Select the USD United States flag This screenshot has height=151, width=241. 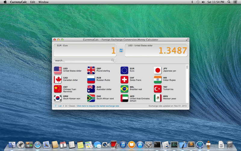coord(58,70)
